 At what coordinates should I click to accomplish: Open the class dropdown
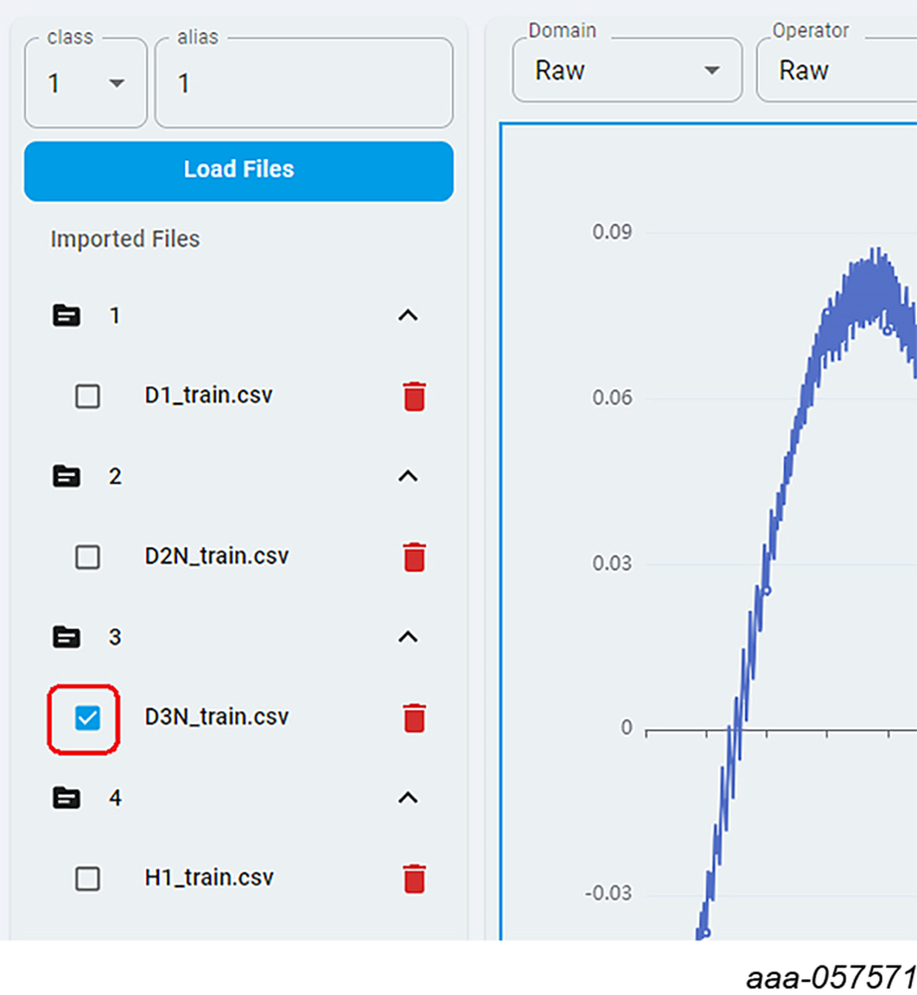(86, 84)
